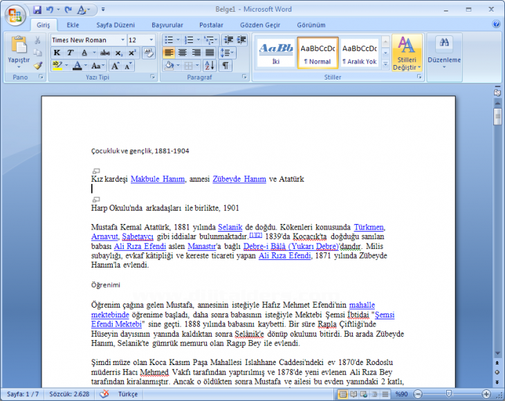Viewport: 505px width, 401px height.
Task: Click the Format Painter brush icon
Action: tap(37, 66)
